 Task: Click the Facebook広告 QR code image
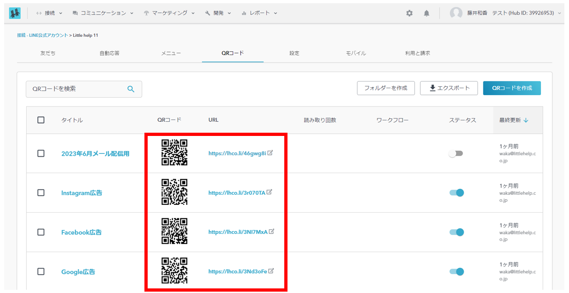(174, 231)
